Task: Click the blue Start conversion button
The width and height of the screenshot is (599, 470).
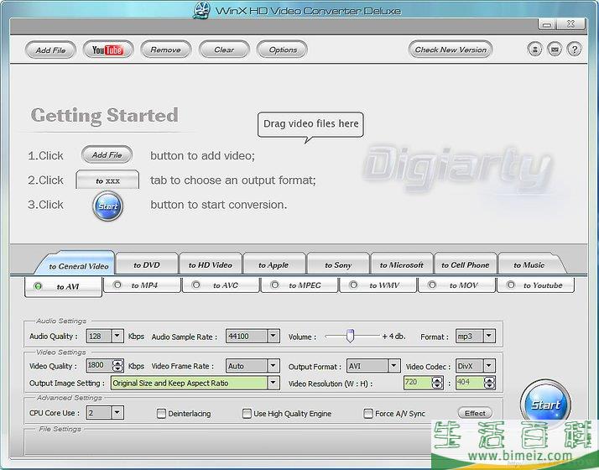Action: click(545, 405)
